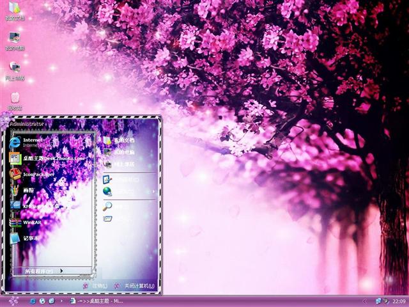Viewport: 409px width, 307px height.
Task: Click the magnifier search icon in Start menu
Action: coord(107,207)
